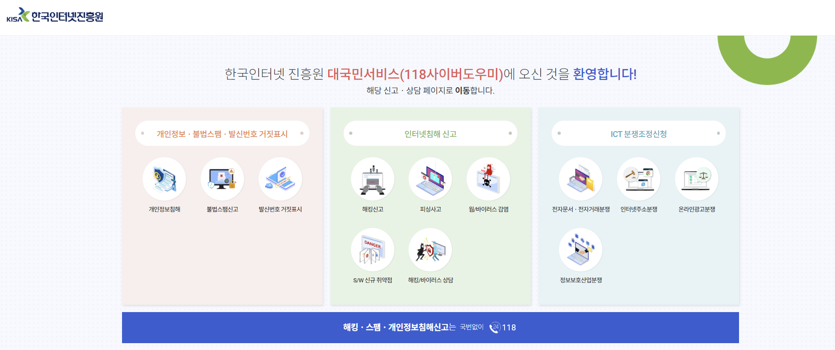Select the ICT 분쟁조정신청 section header
835x350 pixels.
click(638, 133)
